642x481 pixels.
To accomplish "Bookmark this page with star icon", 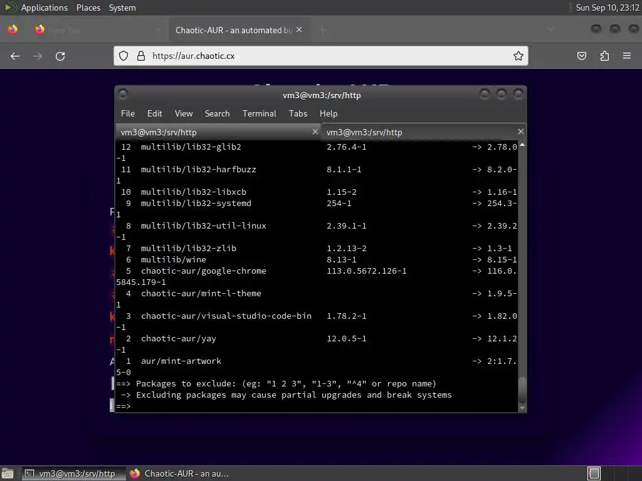I will [x=518, y=56].
